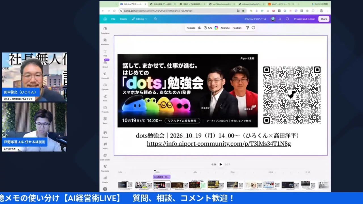363x204 pixels.
Task: Open the Bulk create tool
Action: 105,157
